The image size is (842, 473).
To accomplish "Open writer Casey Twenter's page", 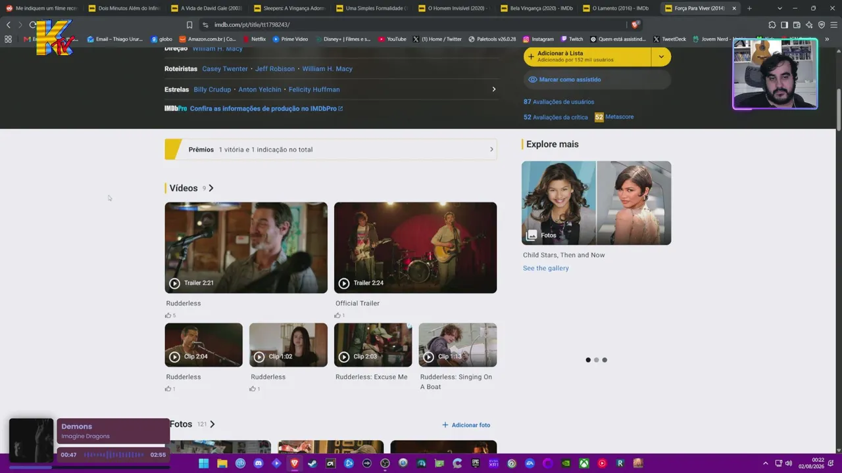I will (x=225, y=69).
